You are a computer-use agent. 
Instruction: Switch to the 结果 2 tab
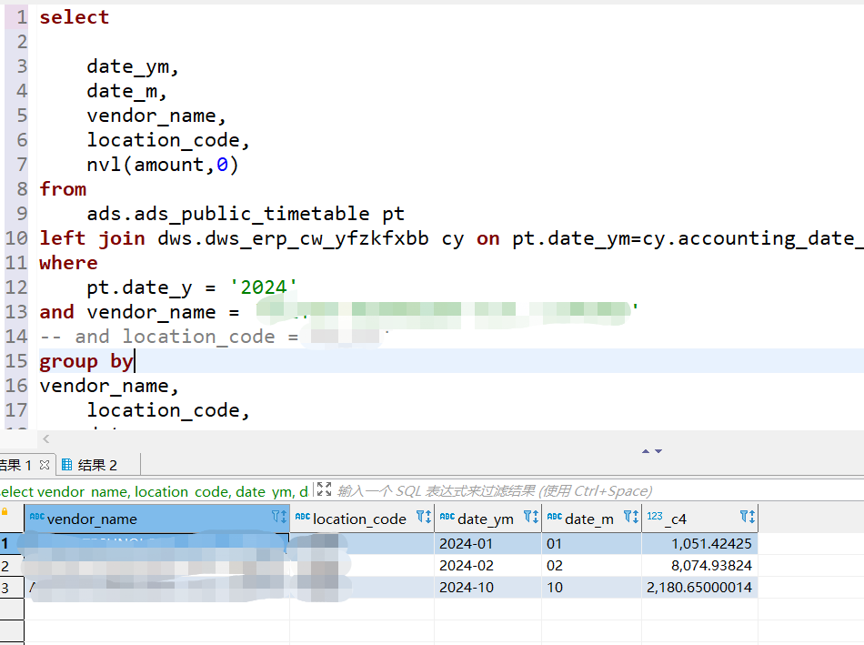tap(89, 465)
